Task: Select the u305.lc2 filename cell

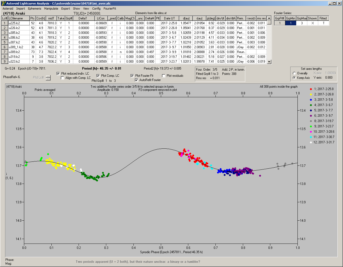Action: (19, 33)
